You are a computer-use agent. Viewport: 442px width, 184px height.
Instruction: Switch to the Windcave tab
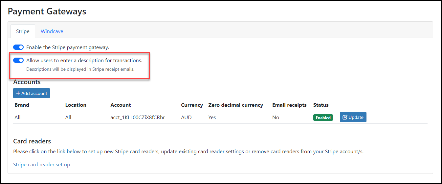52,31
